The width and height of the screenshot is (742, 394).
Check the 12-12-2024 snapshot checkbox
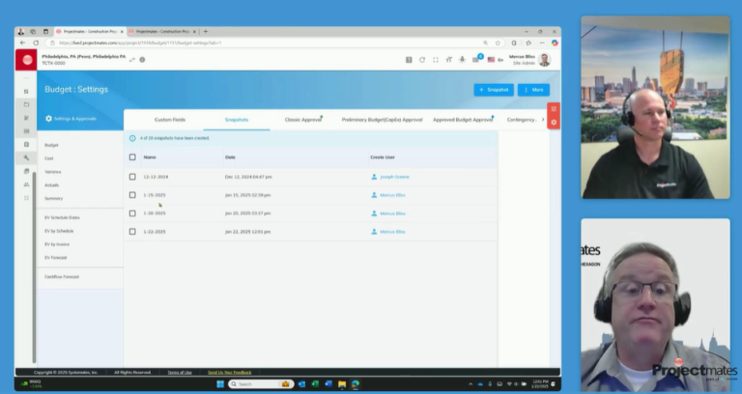pyautogui.click(x=132, y=177)
